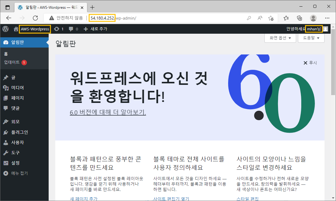This screenshot has width=336, height=201.
Task: Open the browser settings three-dot menu
Action: point(327,18)
